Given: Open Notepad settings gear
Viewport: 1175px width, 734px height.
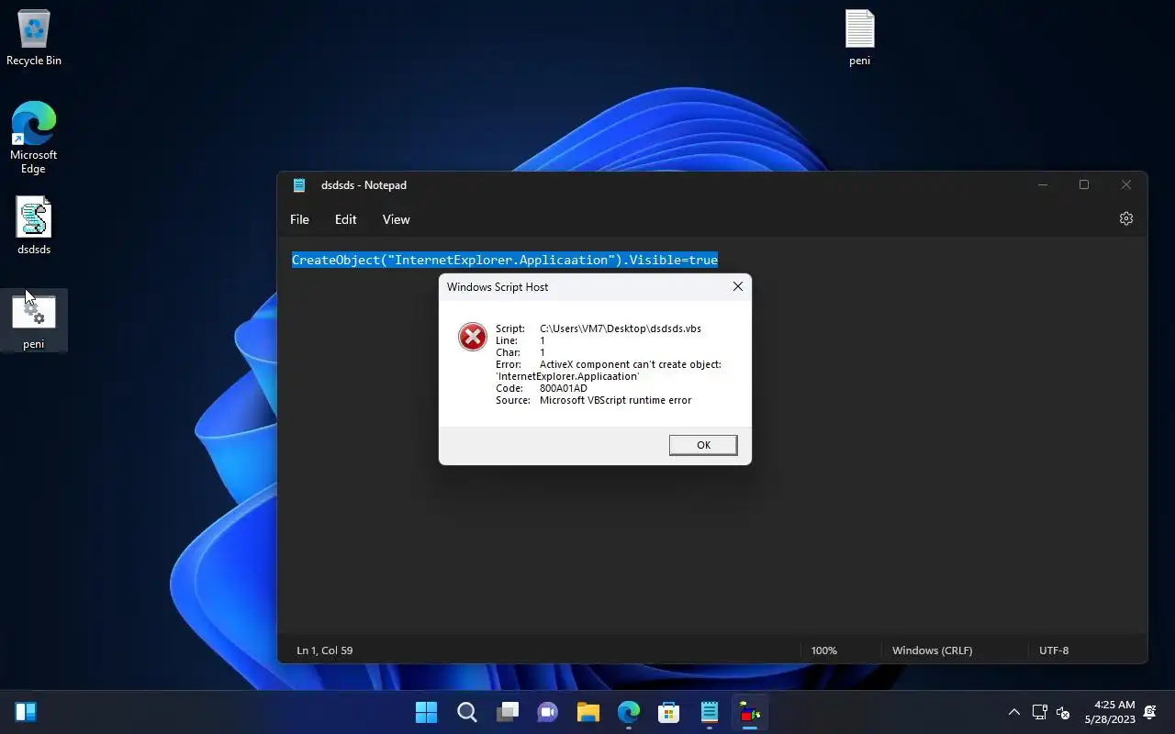Looking at the screenshot, I should pyautogui.click(x=1126, y=218).
